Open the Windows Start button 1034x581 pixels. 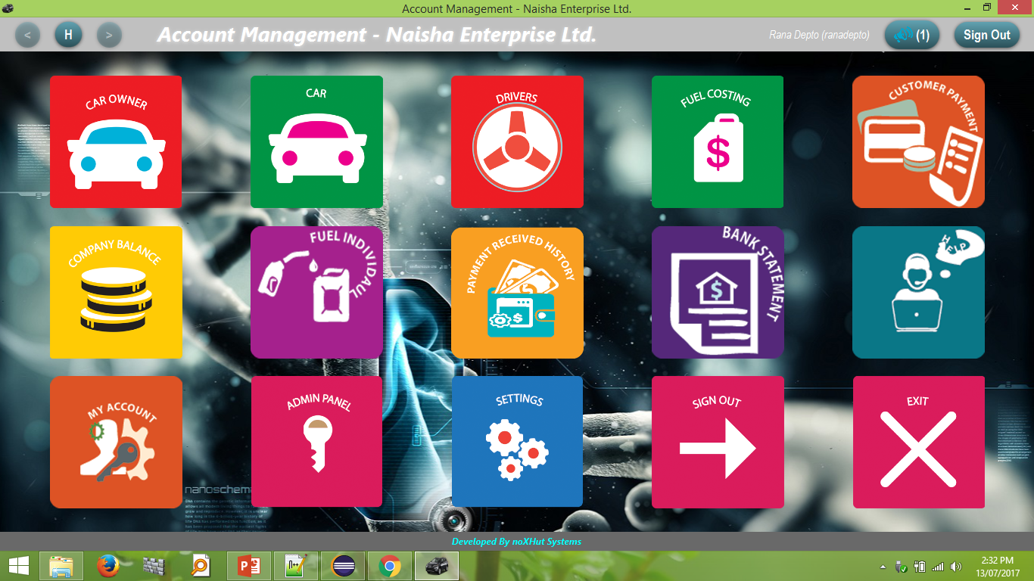18,566
